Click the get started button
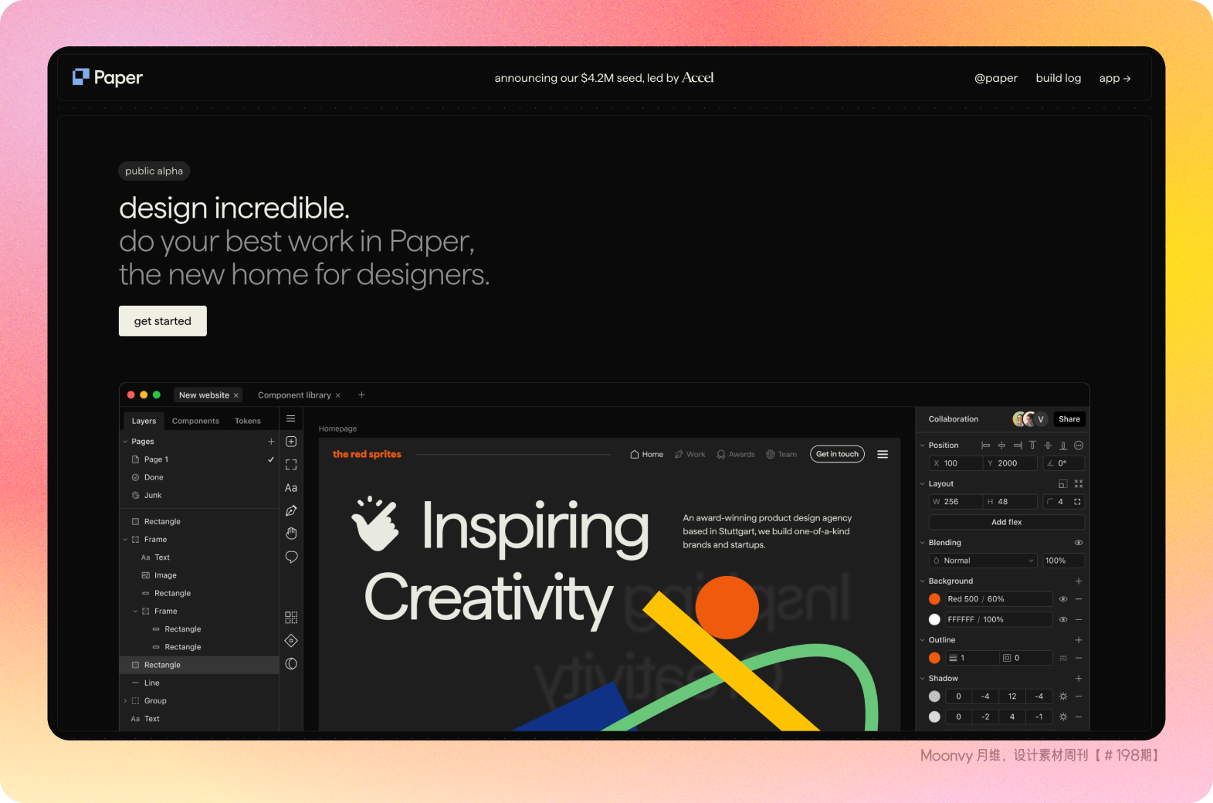This screenshot has width=1213, height=803. click(x=163, y=321)
